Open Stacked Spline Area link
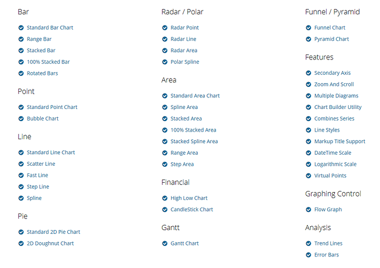 (194, 141)
